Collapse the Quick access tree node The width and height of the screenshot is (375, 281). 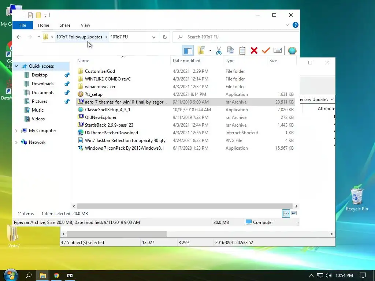(16, 66)
